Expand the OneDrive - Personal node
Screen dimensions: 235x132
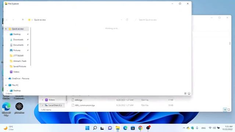(6, 78)
